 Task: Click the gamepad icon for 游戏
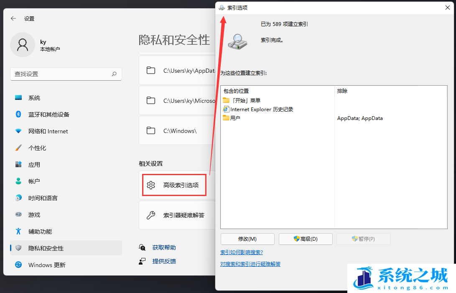(18, 214)
